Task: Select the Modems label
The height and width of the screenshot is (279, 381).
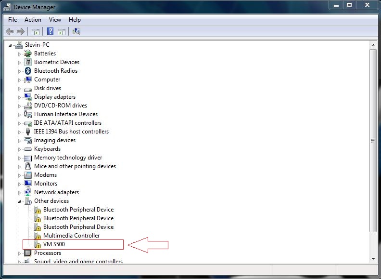Action: pyautogui.click(x=45, y=175)
